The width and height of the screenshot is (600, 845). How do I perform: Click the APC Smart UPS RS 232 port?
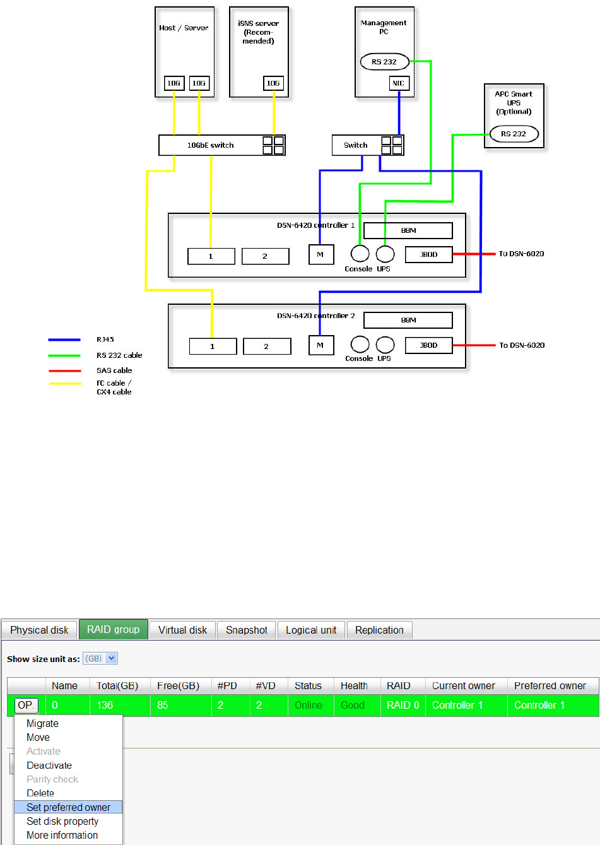tap(514, 134)
